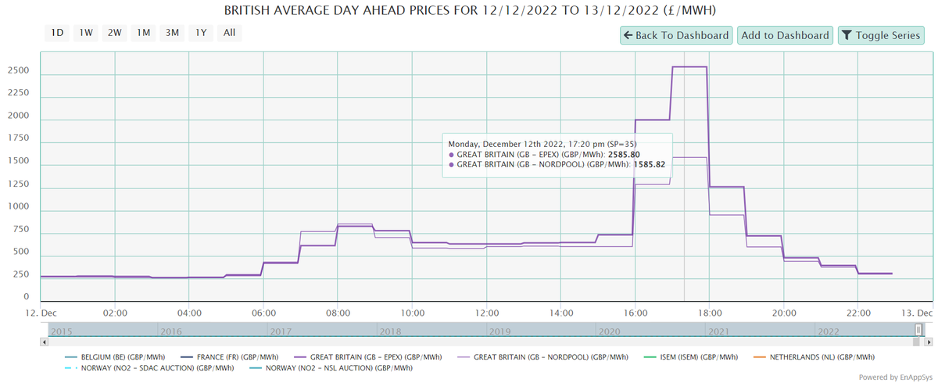
Task: Click the 2500 y-axis label
Action: 17,70
